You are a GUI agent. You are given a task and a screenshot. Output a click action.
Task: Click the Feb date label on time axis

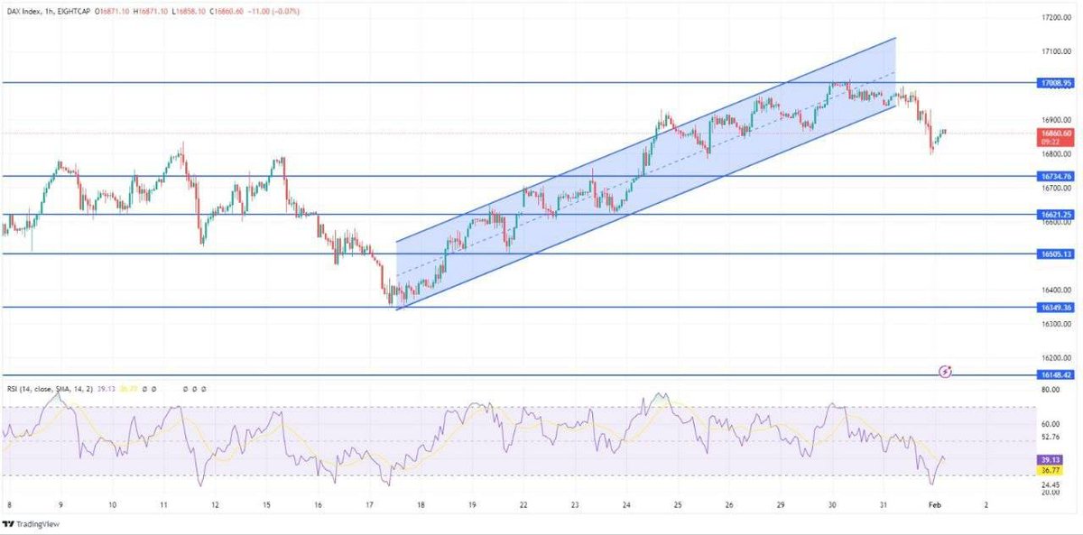(935, 506)
